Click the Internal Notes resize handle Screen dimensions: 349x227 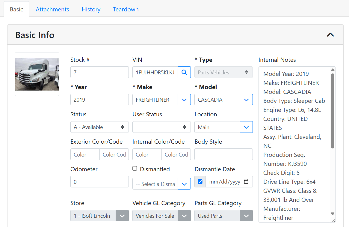click(x=333, y=220)
